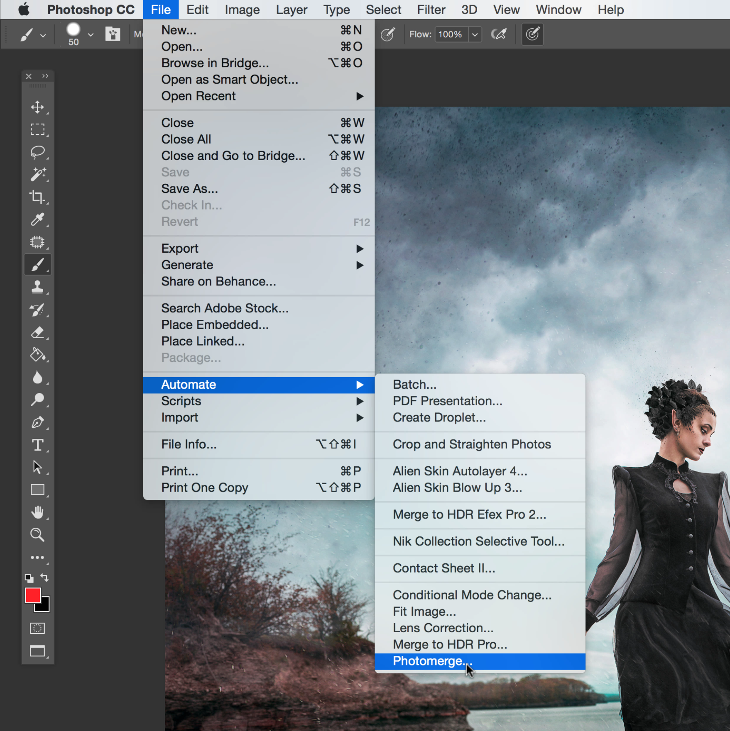Toggle the brush panel button
Image resolution: width=730 pixels, height=731 pixels.
click(113, 34)
